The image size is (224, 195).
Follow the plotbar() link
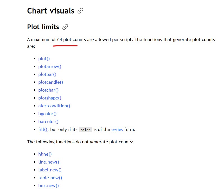pyautogui.click(x=47, y=74)
